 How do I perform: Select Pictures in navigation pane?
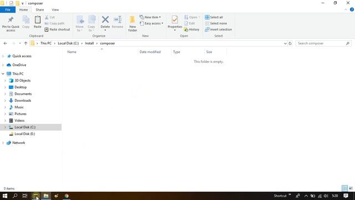click(x=21, y=114)
